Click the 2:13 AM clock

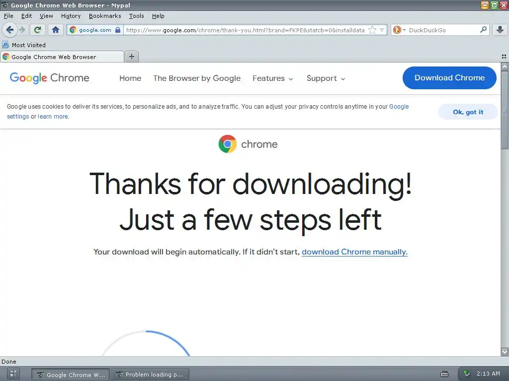488,374
